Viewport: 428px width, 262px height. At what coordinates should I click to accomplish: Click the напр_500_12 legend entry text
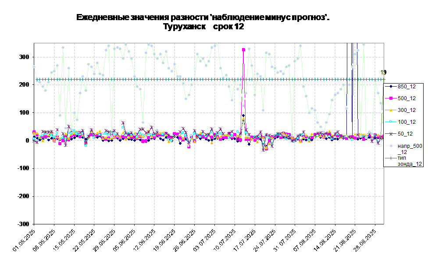click(410, 149)
